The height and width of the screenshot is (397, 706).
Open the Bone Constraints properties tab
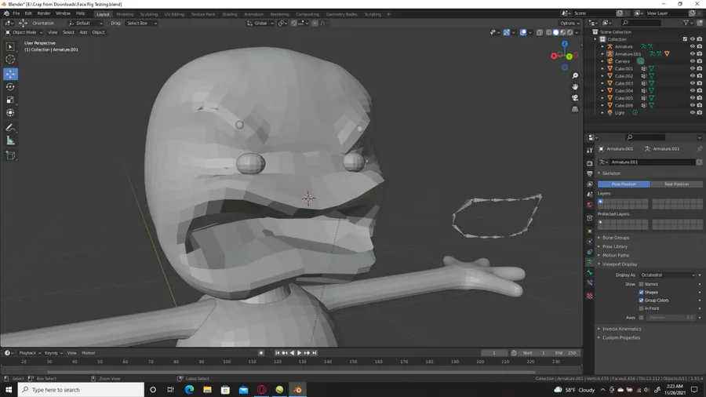[x=590, y=282]
